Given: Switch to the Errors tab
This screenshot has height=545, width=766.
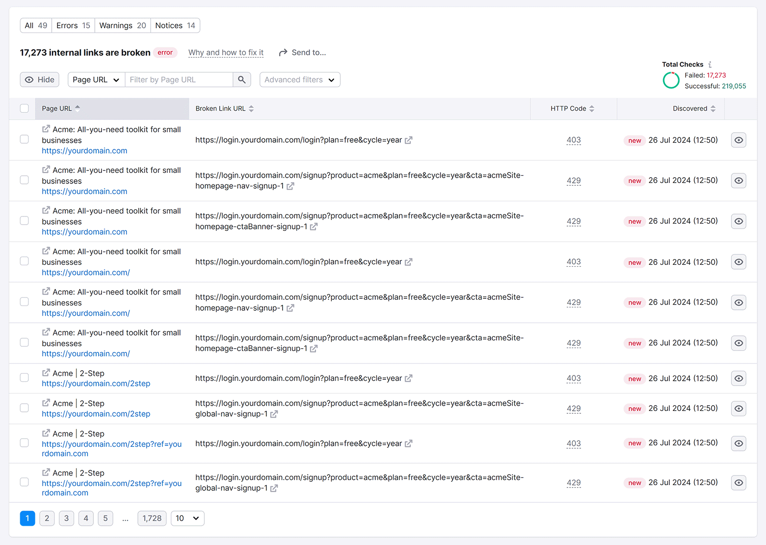Looking at the screenshot, I should click(73, 25).
